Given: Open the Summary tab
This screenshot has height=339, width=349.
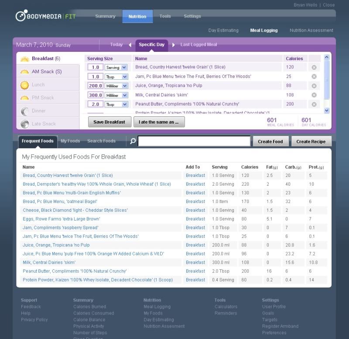Looking at the screenshot, I should click(x=105, y=16).
